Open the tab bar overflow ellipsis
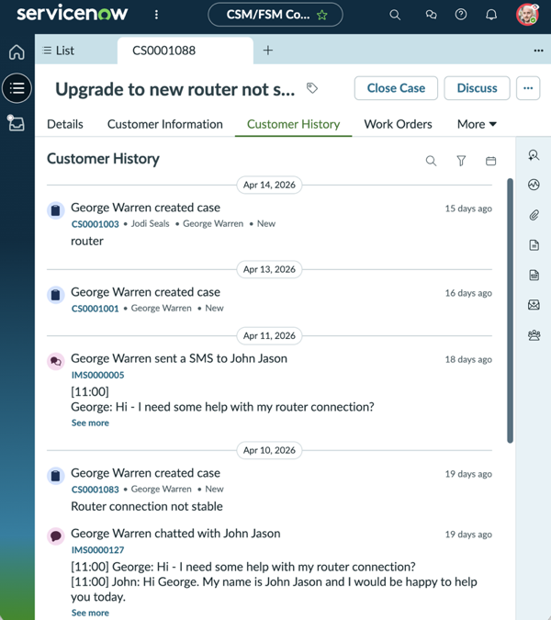The image size is (551, 620). (x=538, y=51)
